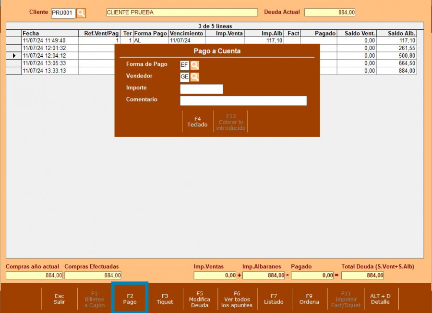Show ALT + D Detalle
The image size is (432, 313).
(380, 299)
